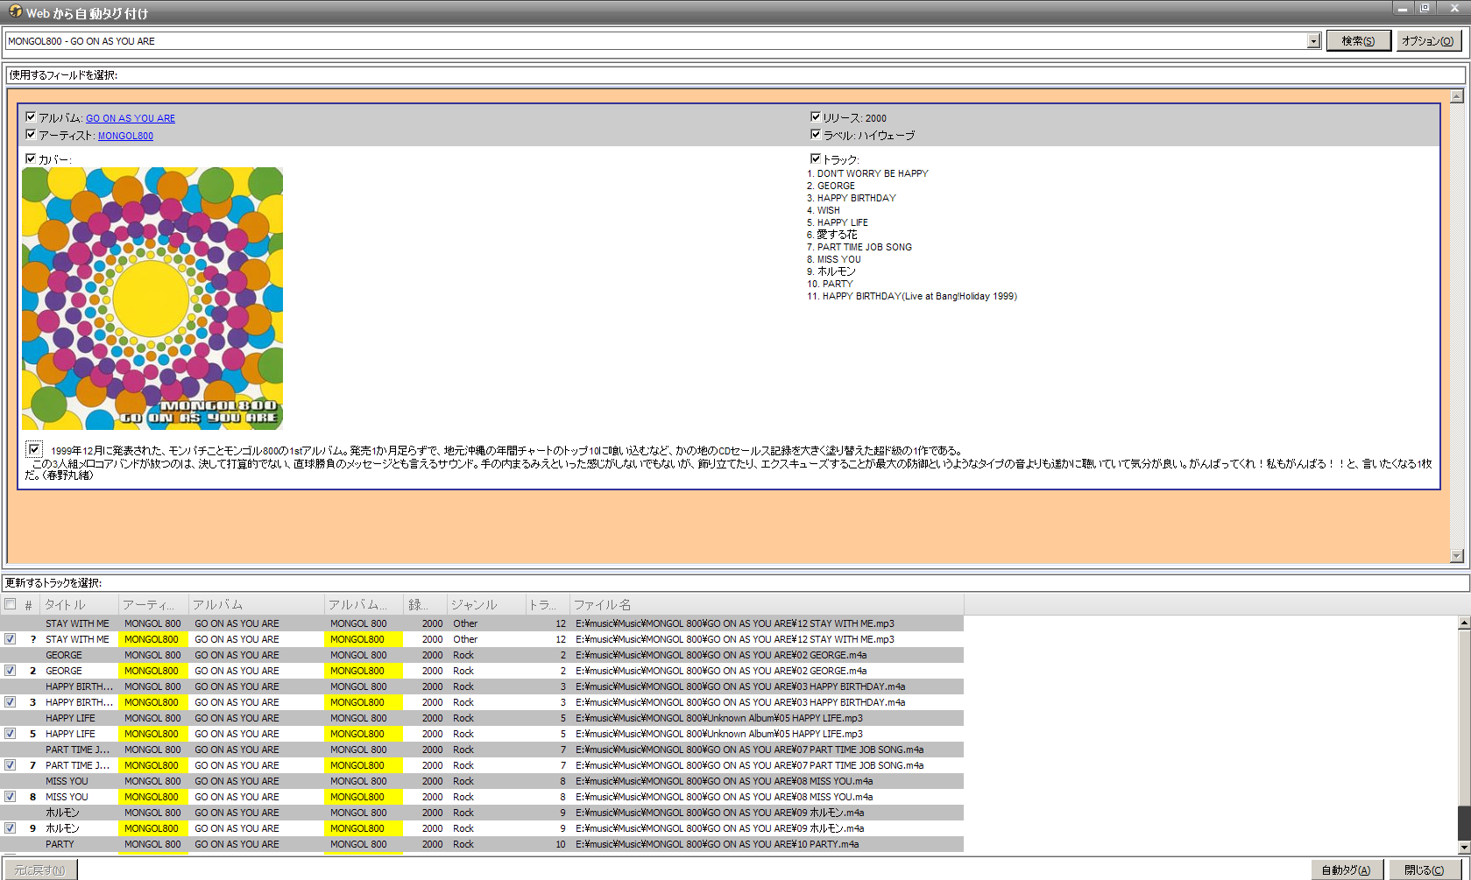Open the オプション(O) options button
Screen dimensions: 1471x880
(x=1428, y=41)
